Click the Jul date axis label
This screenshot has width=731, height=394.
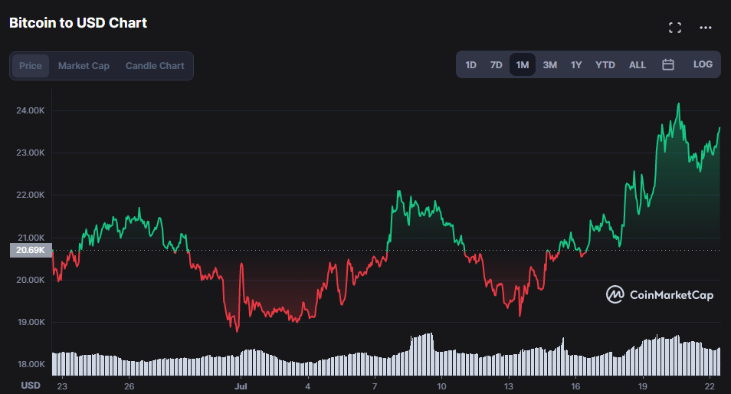tap(241, 386)
